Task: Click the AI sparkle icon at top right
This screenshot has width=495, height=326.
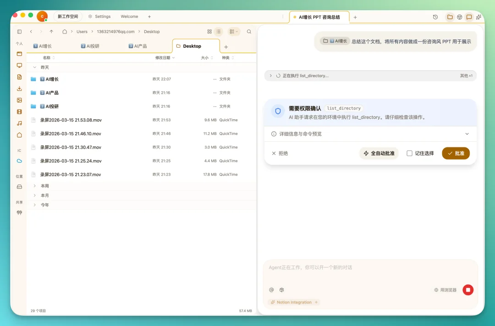Action: tap(478, 17)
